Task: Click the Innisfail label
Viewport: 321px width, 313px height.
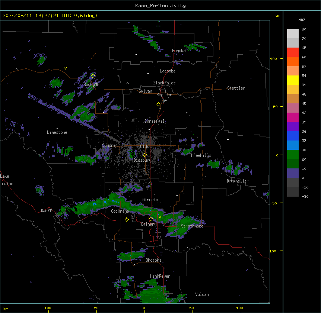Action: [x=155, y=121]
